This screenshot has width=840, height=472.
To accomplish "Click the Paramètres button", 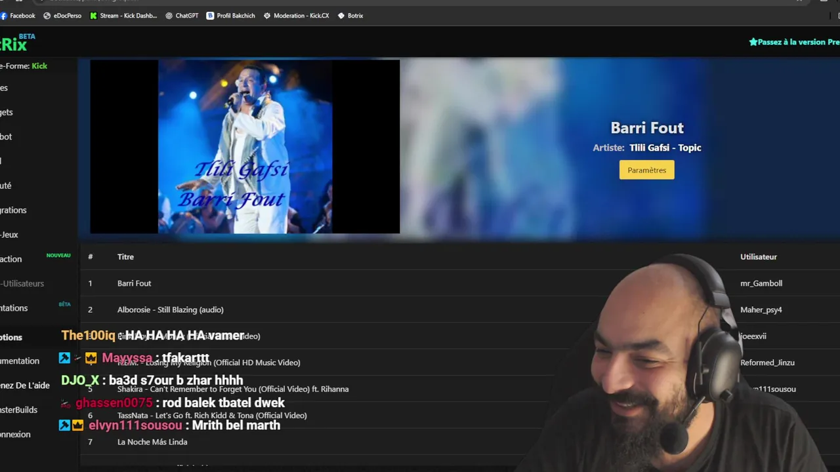I will (646, 170).
